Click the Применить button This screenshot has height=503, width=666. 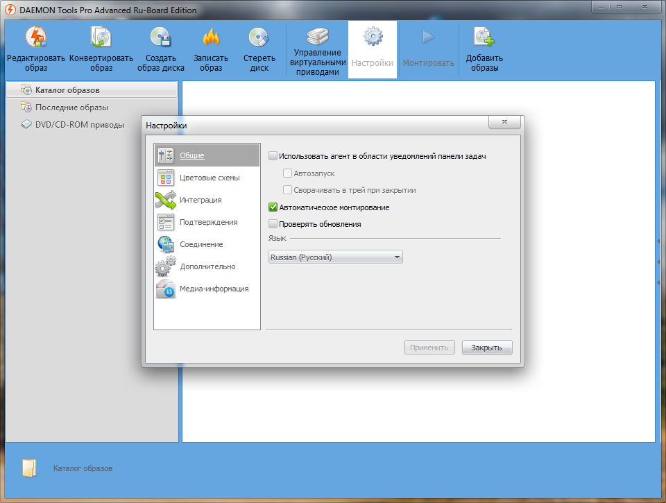click(429, 348)
